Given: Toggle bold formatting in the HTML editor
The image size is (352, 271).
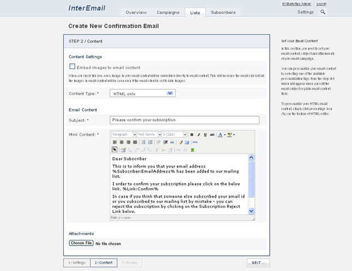Looking at the screenshot, I should 192,134.
